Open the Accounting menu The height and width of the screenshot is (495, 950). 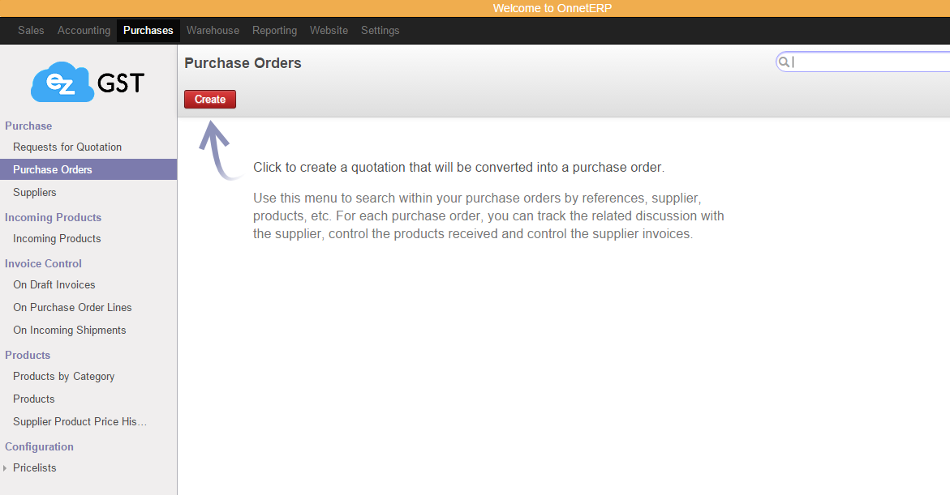[84, 30]
